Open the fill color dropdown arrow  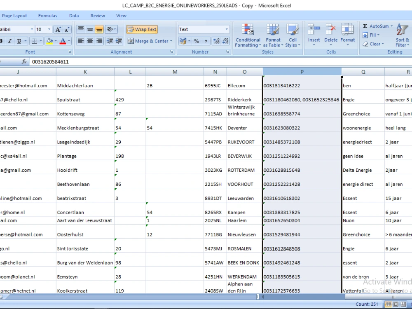[x=56, y=41]
